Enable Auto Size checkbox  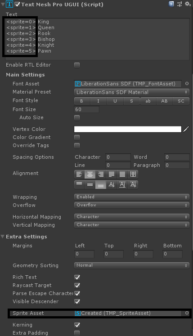click(77, 118)
